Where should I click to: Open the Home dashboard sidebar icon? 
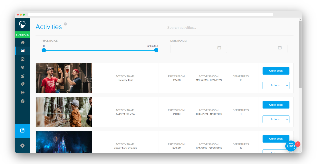pyautogui.click(x=23, y=43)
